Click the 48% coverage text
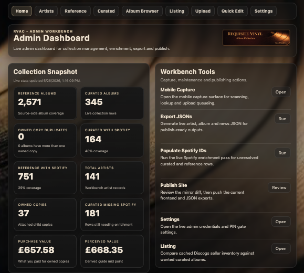The image size is (304, 273). point(97,151)
